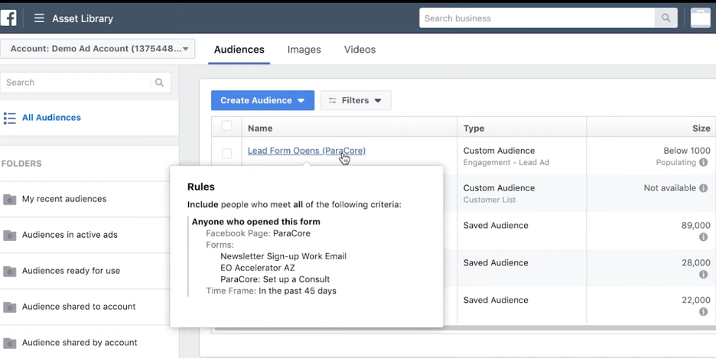The height and width of the screenshot is (358, 716).
Task: Click folder icon for Audiences in active ads
Action: [10, 235]
